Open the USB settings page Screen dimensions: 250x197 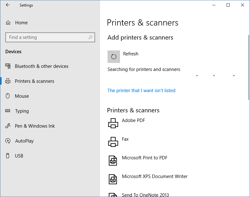19,156
